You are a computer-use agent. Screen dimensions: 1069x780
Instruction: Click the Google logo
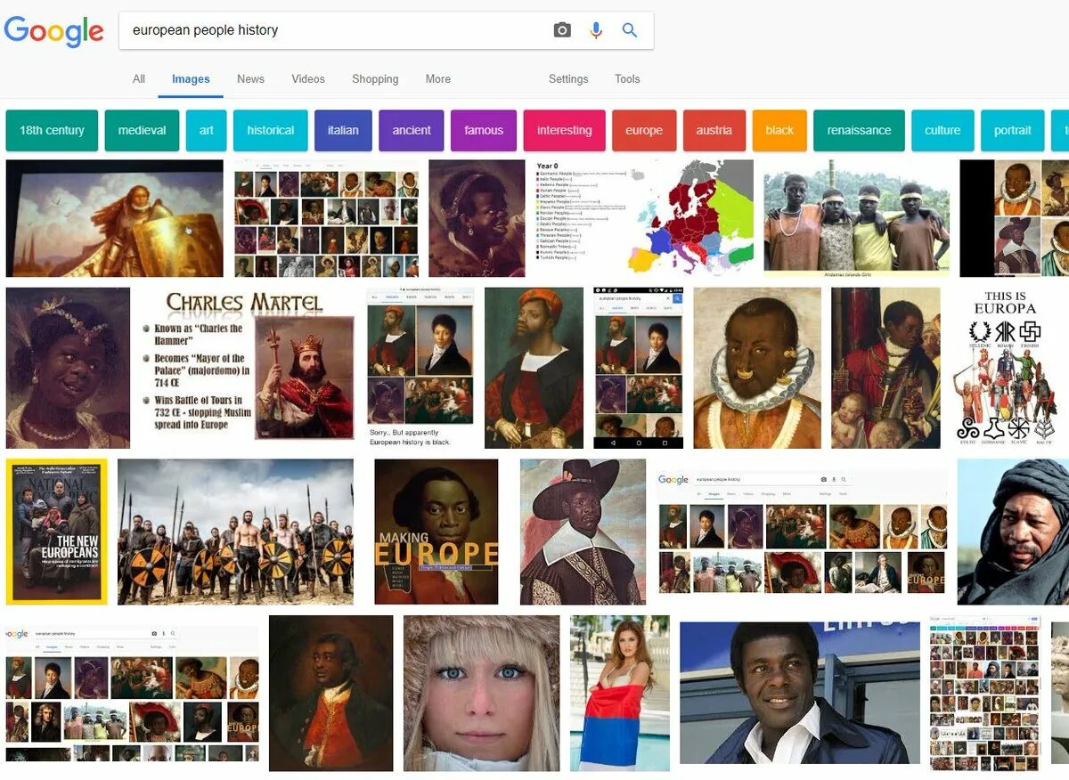tap(53, 32)
